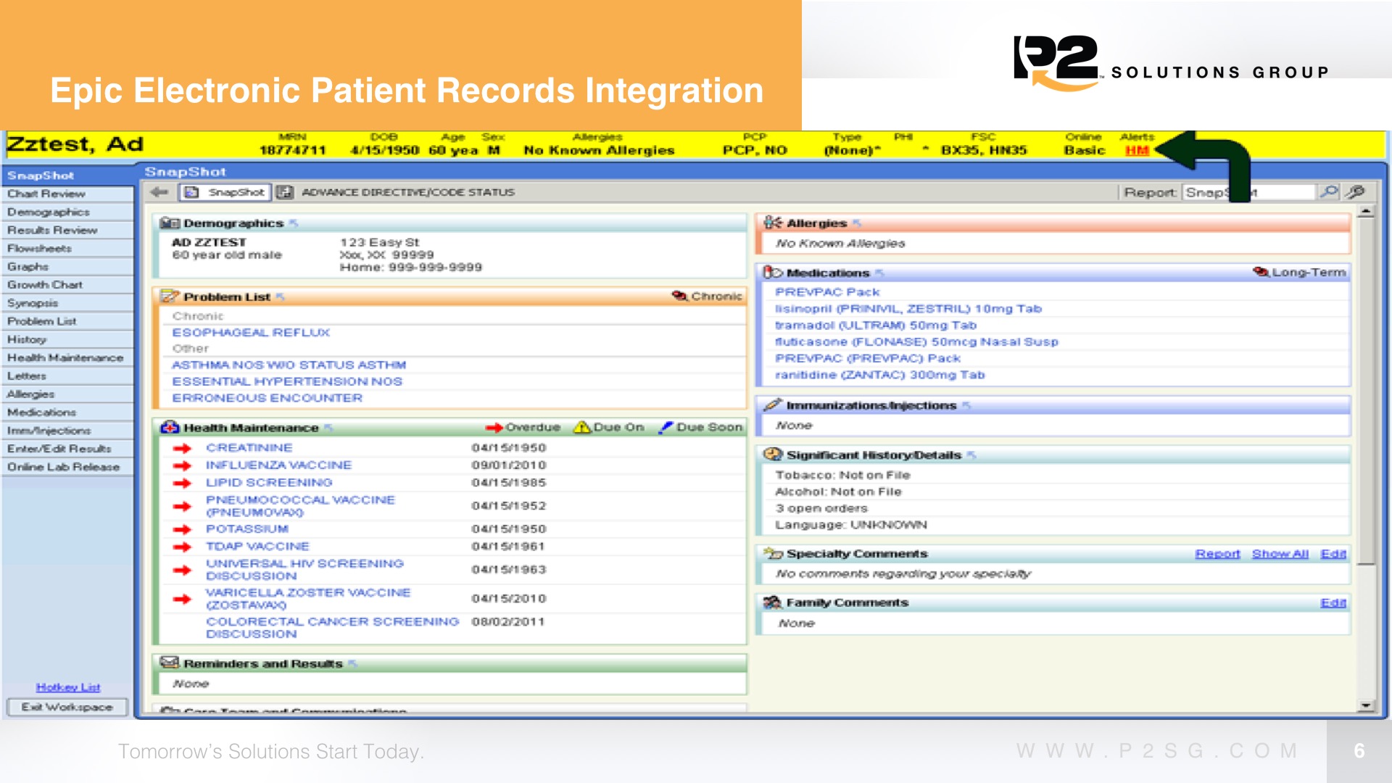Click the wrench settings icon in report toolbar
Viewport: 1392px width, 783px height.
[x=1354, y=192]
